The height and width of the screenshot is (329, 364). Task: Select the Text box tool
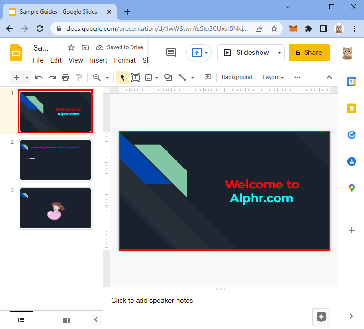136,77
